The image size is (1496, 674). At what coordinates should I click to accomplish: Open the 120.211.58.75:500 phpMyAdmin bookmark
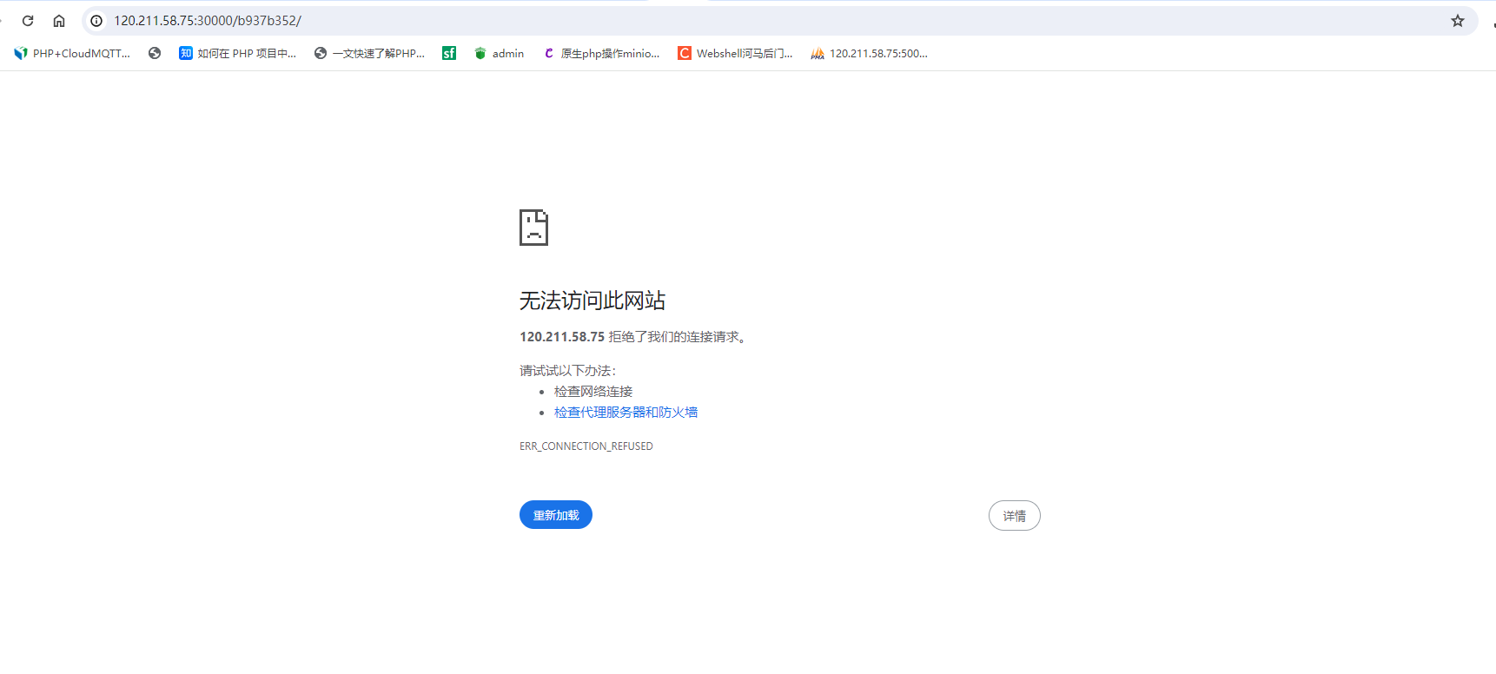[870, 54]
